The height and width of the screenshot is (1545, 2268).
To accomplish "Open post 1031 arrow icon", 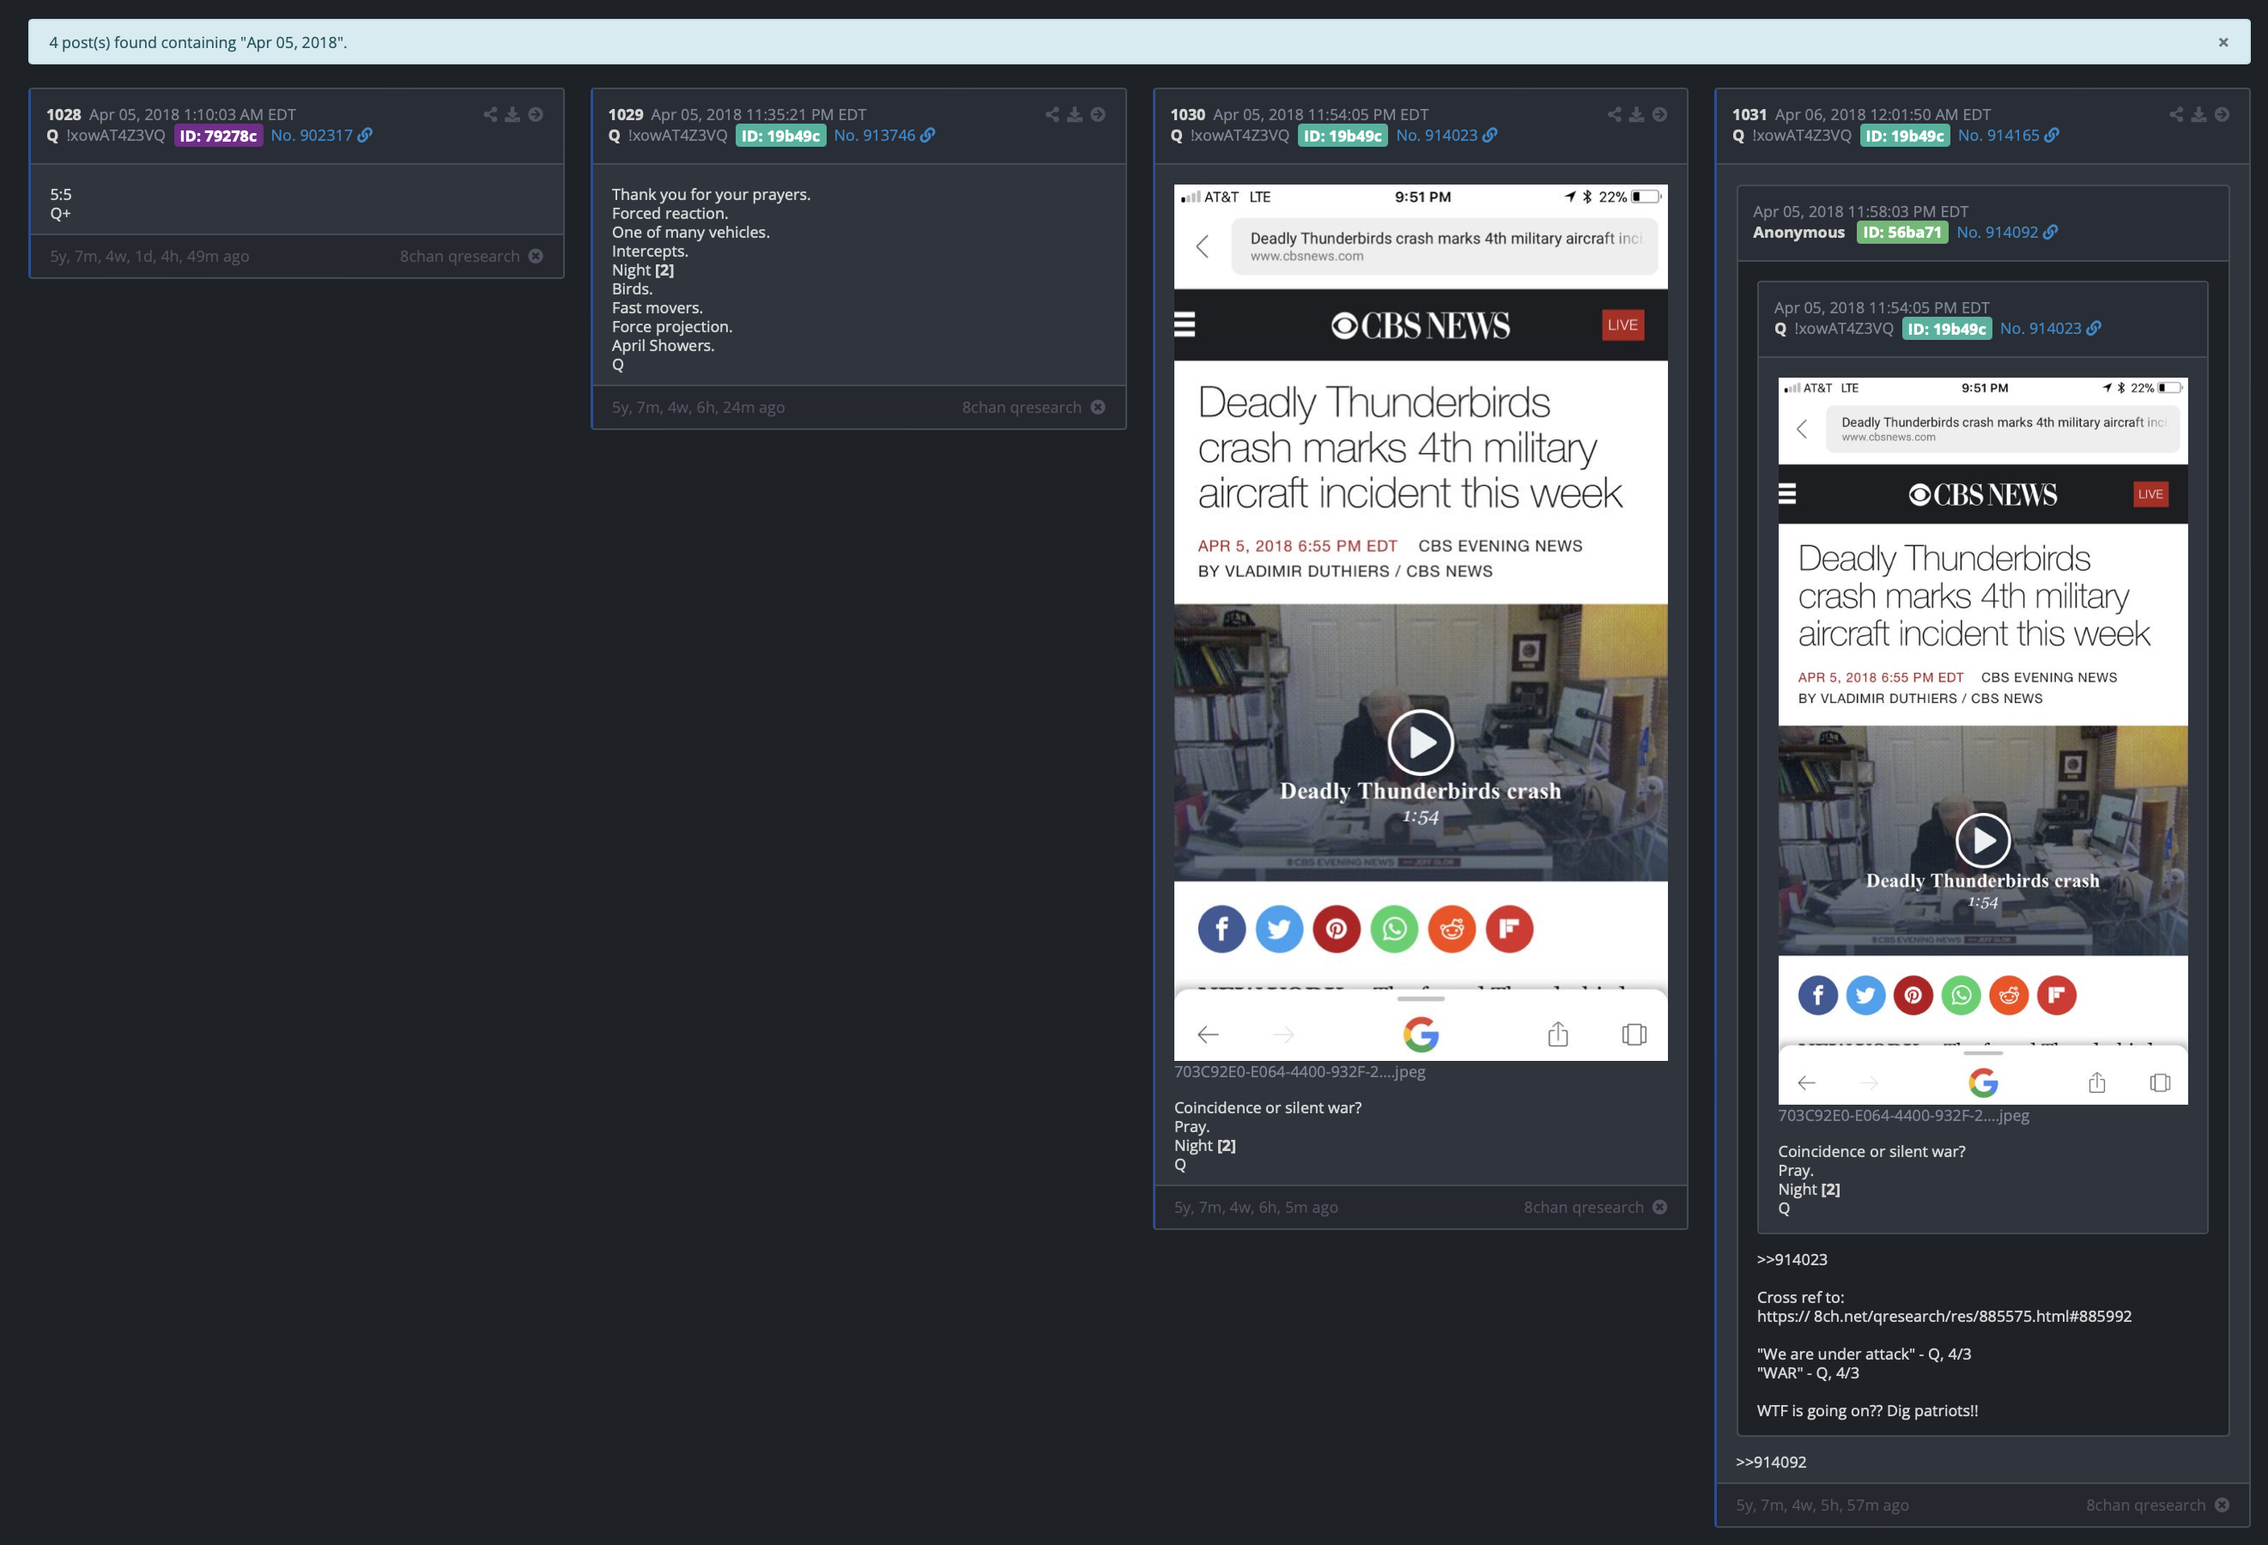I will click(x=2221, y=114).
